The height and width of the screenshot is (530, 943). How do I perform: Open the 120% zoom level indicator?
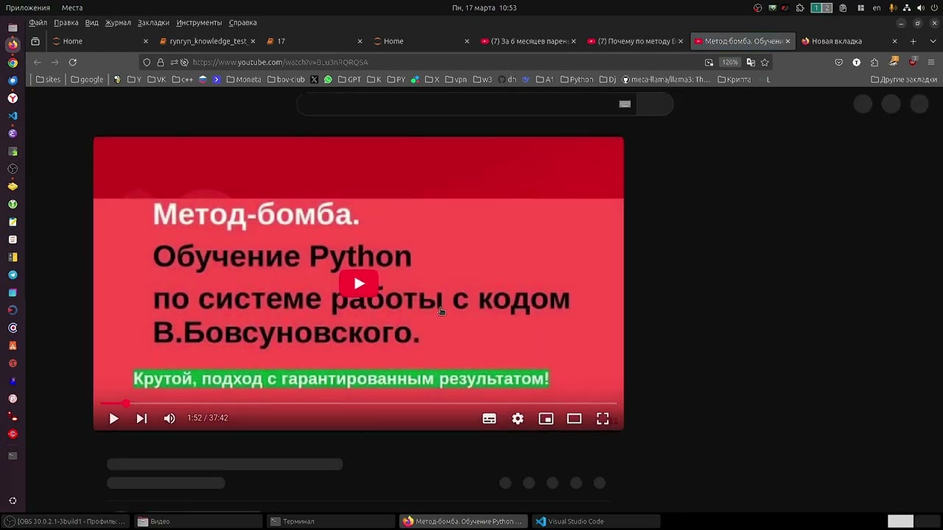pyautogui.click(x=729, y=62)
